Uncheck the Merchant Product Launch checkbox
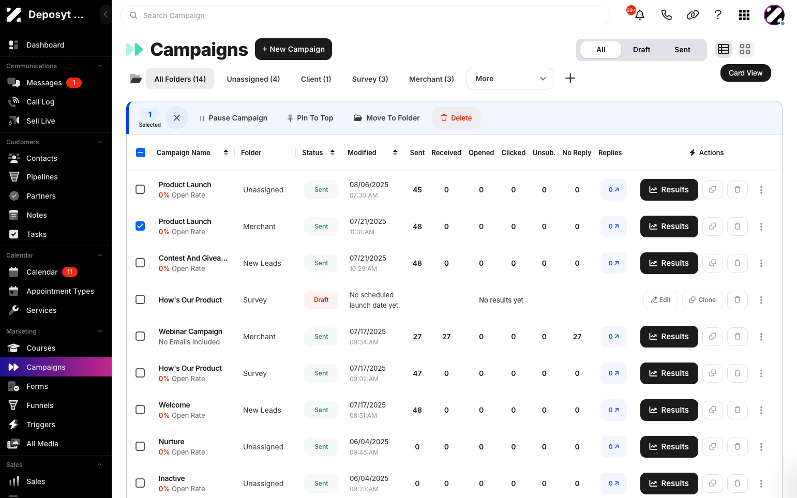The width and height of the screenshot is (797, 498). 140,226
